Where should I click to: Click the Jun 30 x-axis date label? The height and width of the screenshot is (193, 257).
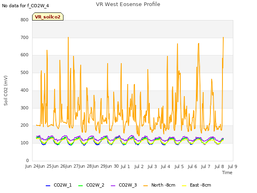[x=112, y=166]
